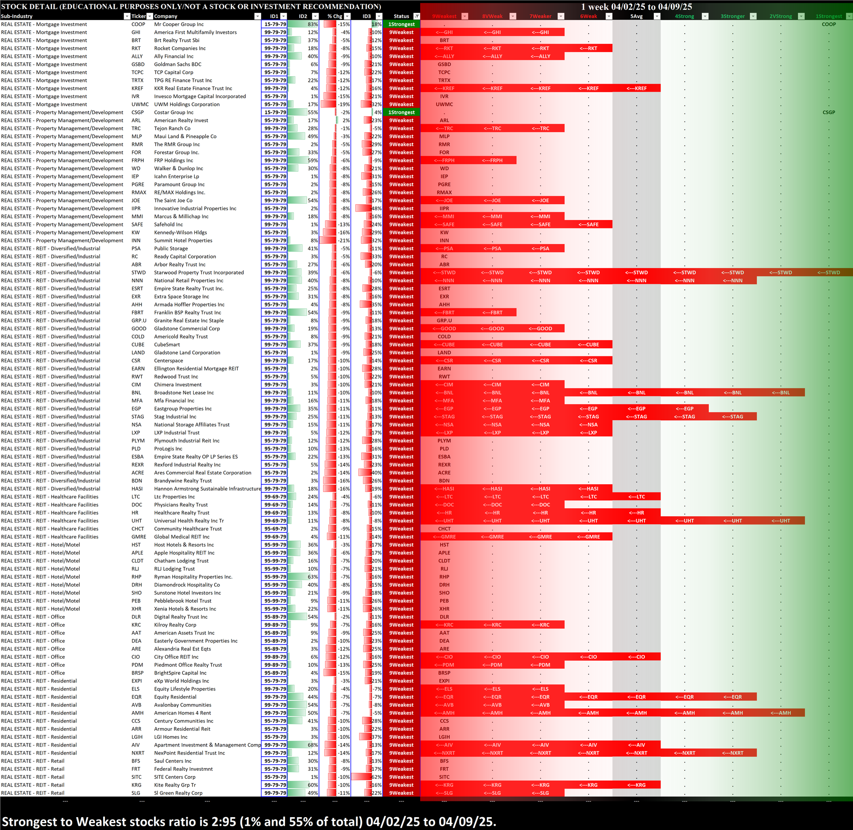Image resolution: width=853 pixels, height=830 pixels.
Task: Open the Company column filter arrow
Action: (x=257, y=16)
